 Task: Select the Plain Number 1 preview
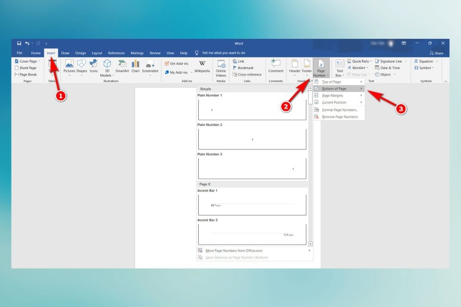click(x=252, y=109)
